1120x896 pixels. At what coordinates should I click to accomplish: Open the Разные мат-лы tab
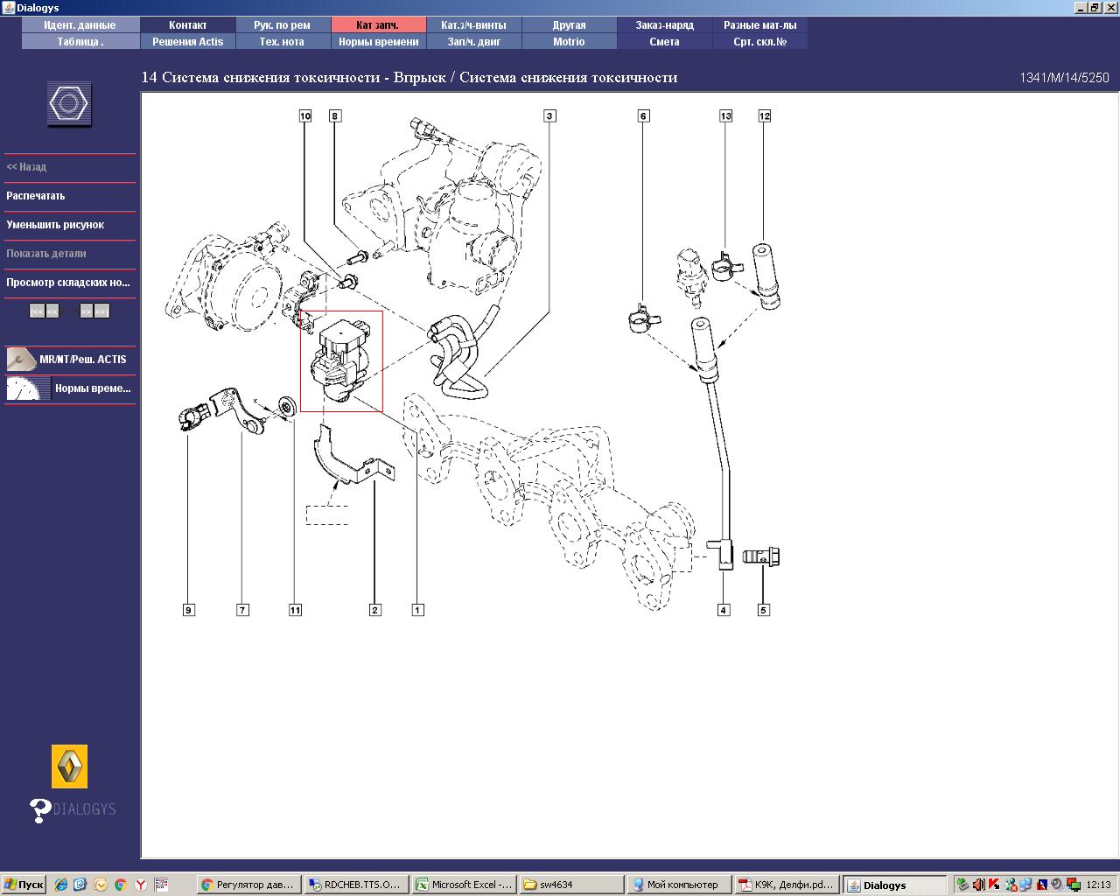759,25
